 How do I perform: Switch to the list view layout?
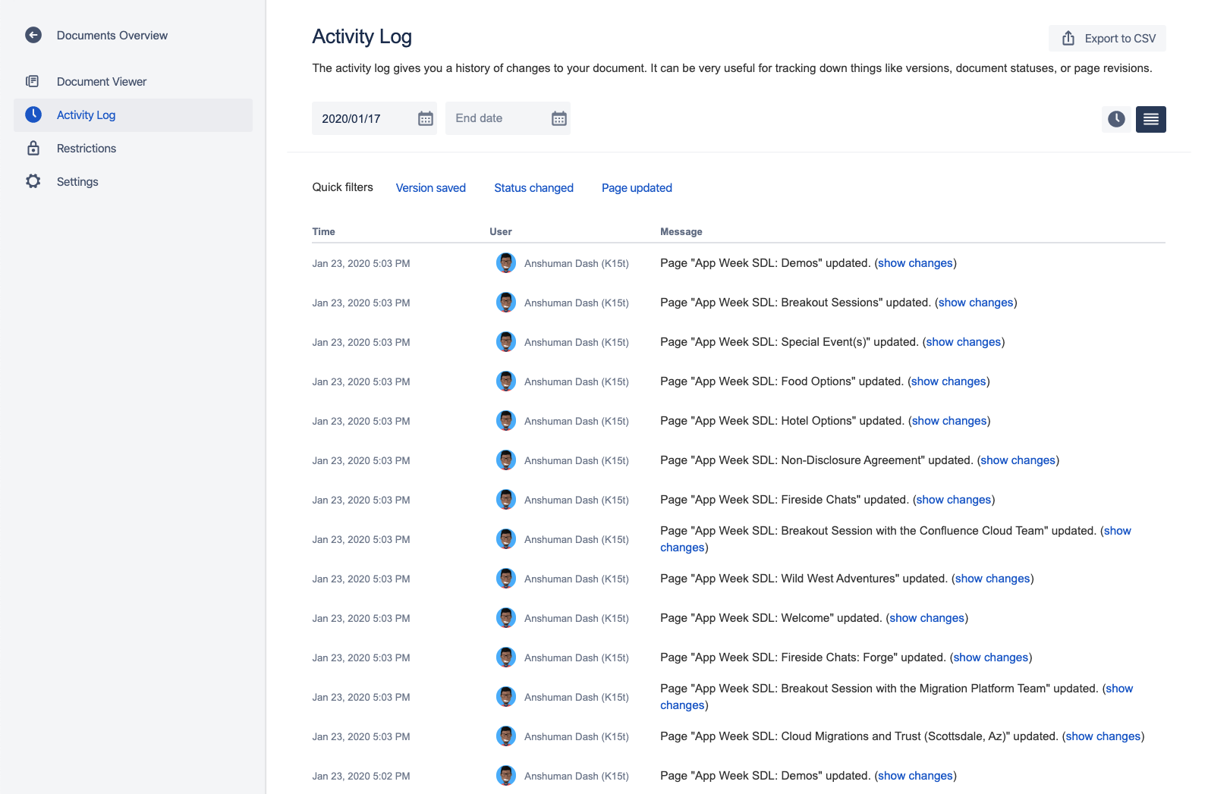(x=1150, y=119)
